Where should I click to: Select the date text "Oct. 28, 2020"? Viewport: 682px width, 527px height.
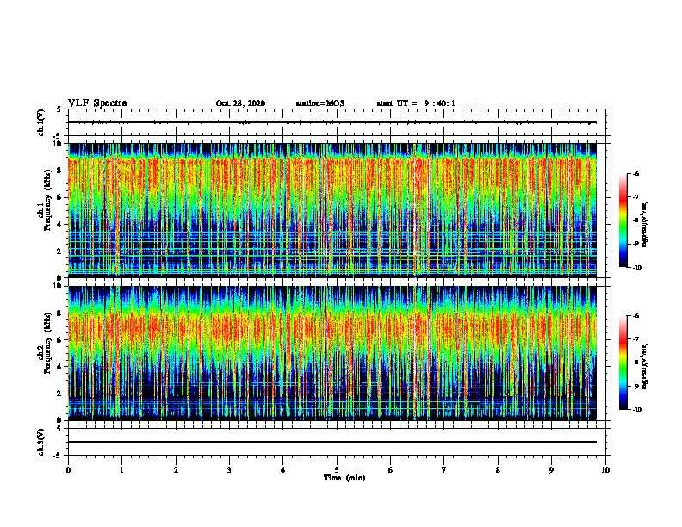[240, 103]
